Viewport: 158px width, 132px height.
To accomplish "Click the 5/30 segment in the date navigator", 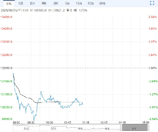I will click(27, 128).
